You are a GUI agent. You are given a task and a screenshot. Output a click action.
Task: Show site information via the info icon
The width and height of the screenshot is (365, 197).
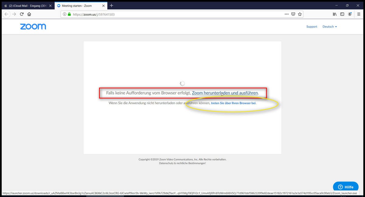coord(64,14)
